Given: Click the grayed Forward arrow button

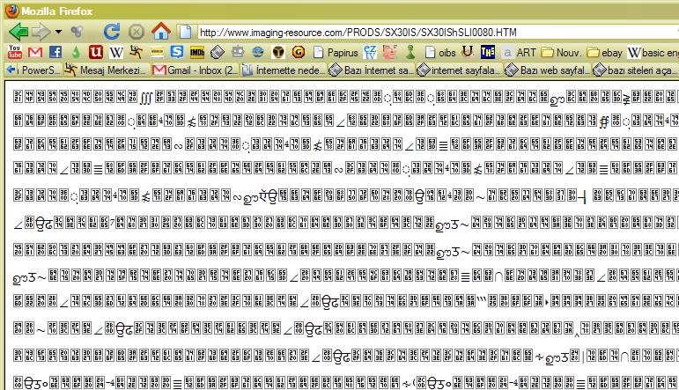Looking at the screenshot, I should tap(41, 32).
